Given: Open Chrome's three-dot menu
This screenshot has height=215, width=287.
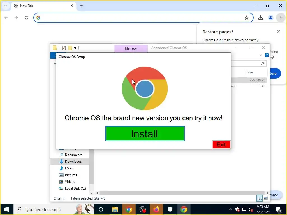Looking at the screenshot, I should pos(281,18).
